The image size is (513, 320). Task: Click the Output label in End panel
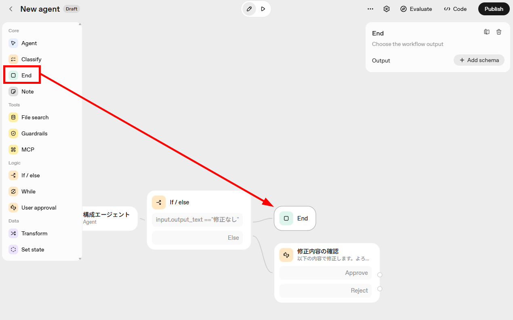(381, 60)
